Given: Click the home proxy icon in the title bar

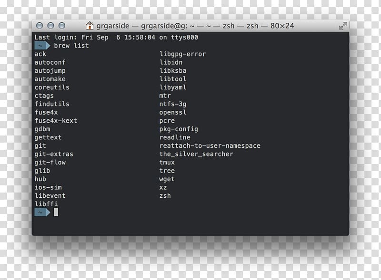Looking at the screenshot, I should tap(90, 26).
